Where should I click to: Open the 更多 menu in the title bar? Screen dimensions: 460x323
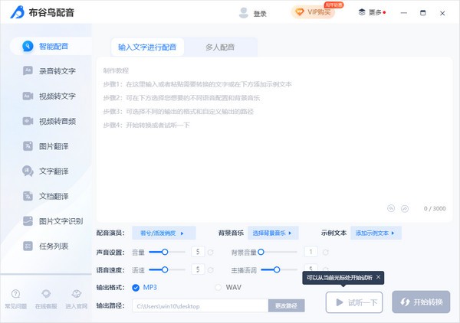pos(372,13)
